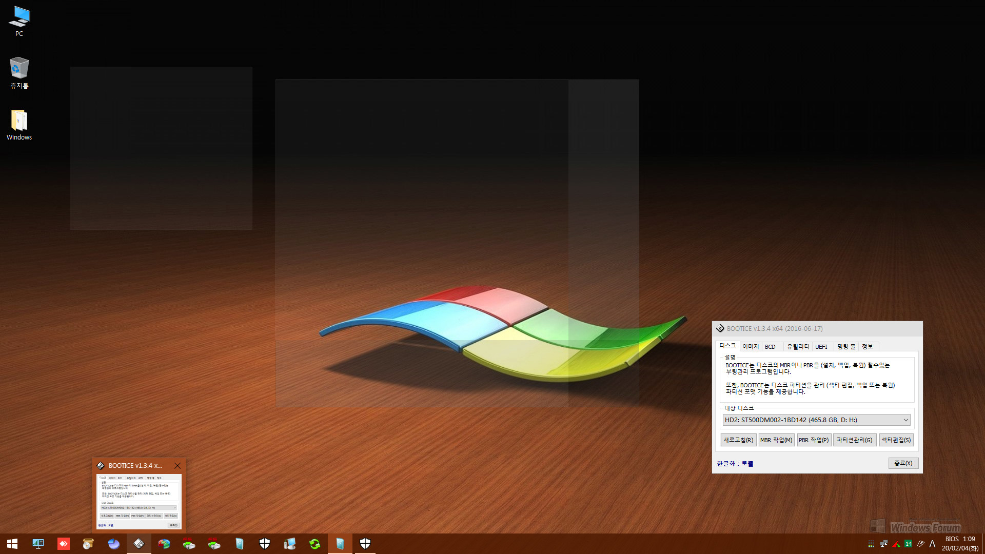985x554 pixels.
Task: Open the red-green-blue backup disc taskbar icon
Action: pyautogui.click(x=164, y=544)
